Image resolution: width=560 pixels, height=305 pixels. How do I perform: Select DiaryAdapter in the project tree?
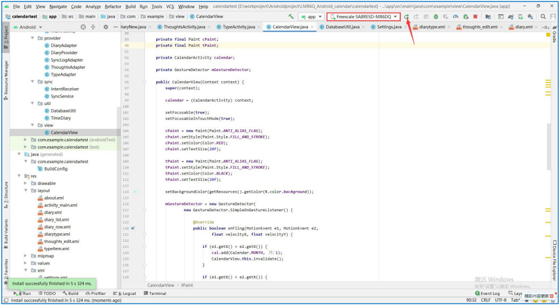click(x=63, y=45)
